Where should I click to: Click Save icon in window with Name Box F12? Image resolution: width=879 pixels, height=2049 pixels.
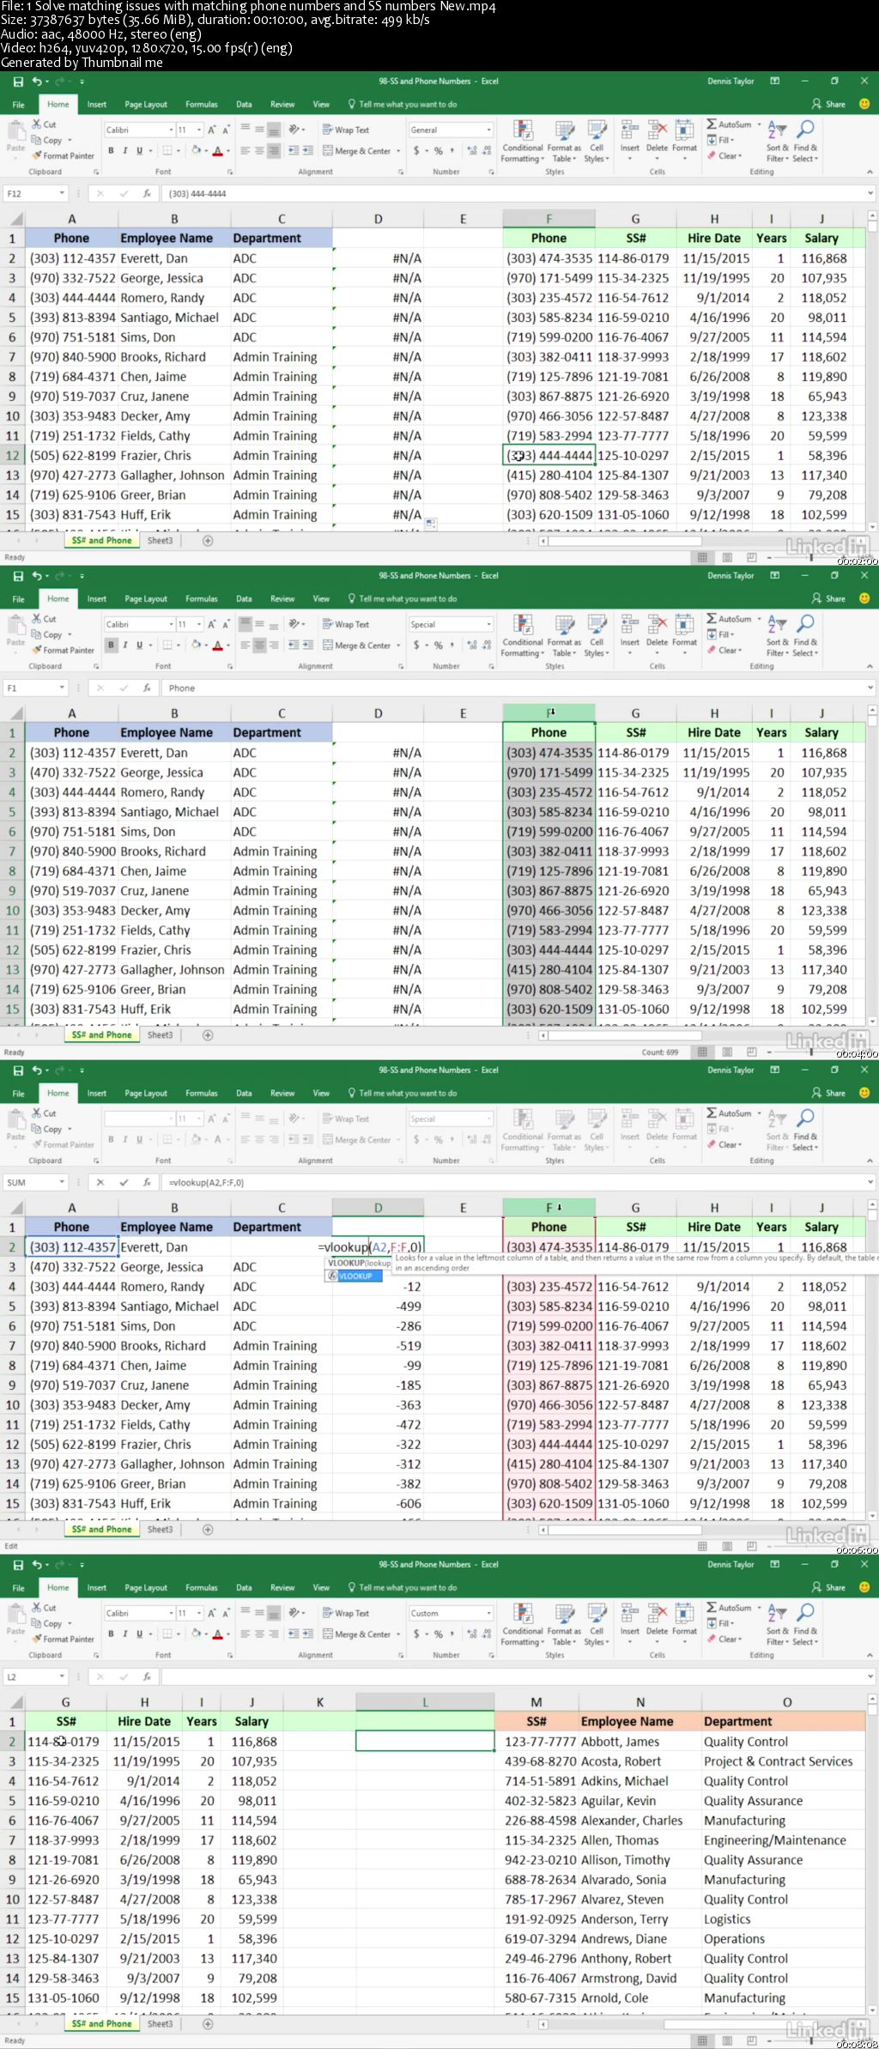click(x=18, y=82)
